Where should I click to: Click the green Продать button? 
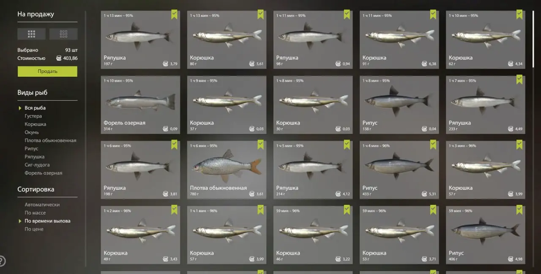point(47,71)
